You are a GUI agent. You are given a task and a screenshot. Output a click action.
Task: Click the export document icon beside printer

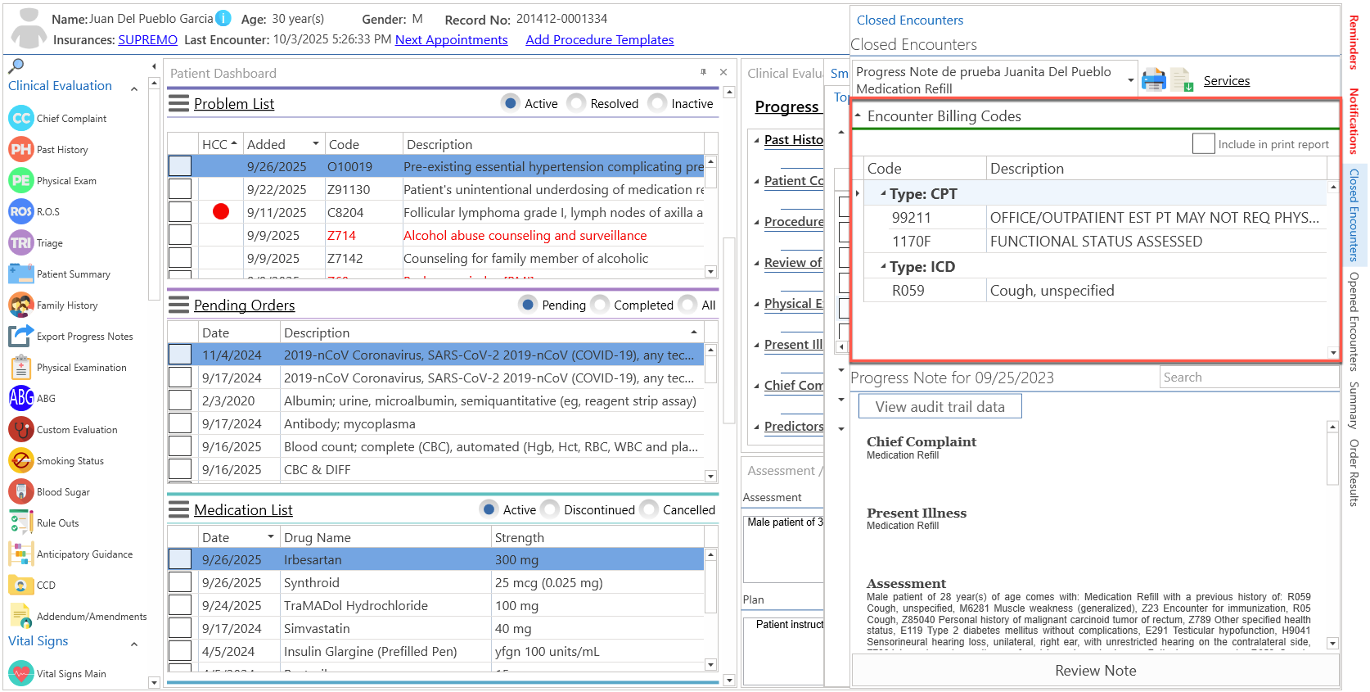[1182, 80]
